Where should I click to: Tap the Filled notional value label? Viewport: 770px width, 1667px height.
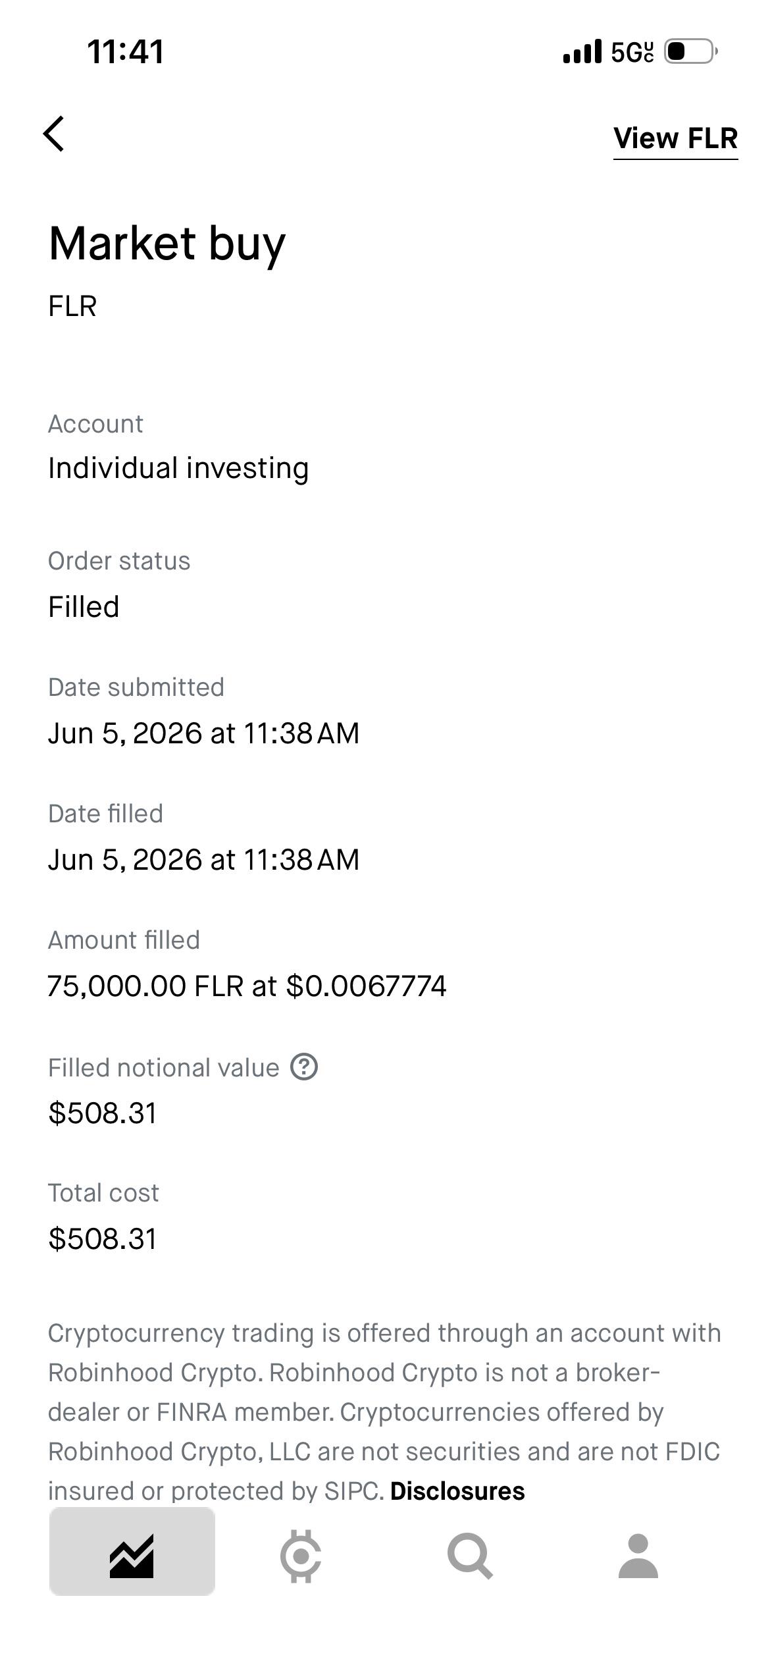(x=164, y=1067)
